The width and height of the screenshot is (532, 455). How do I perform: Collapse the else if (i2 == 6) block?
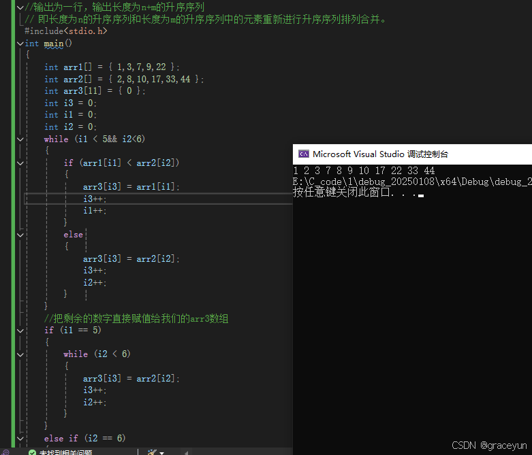pos(20,439)
